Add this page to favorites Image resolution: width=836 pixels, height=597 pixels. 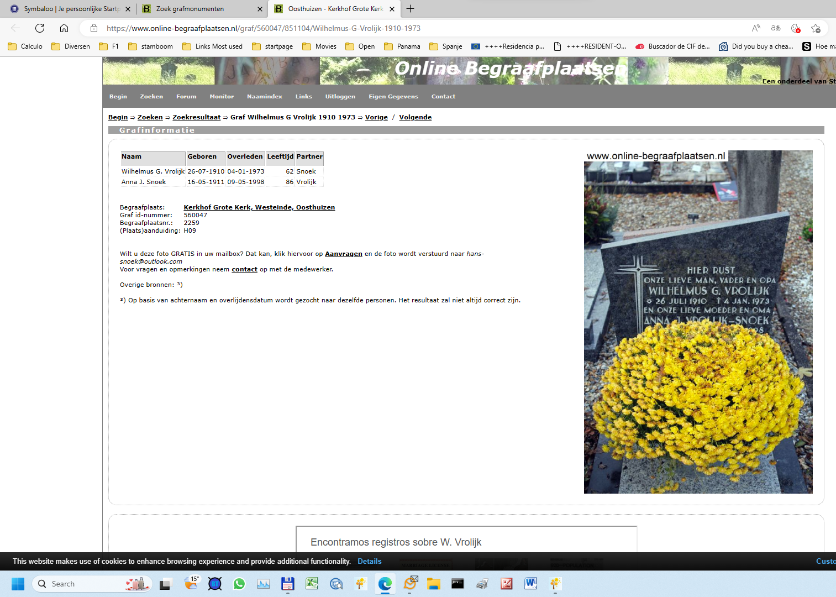816,28
